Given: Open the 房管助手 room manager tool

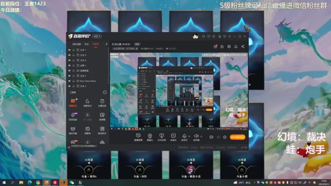Looking at the screenshot, I should [87, 103].
